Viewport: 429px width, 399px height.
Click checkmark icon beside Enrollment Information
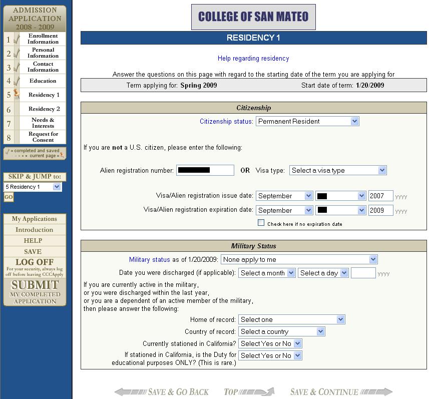17,39
